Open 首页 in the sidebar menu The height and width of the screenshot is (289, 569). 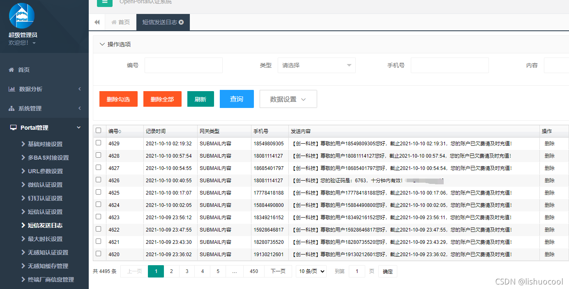(44, 70)
